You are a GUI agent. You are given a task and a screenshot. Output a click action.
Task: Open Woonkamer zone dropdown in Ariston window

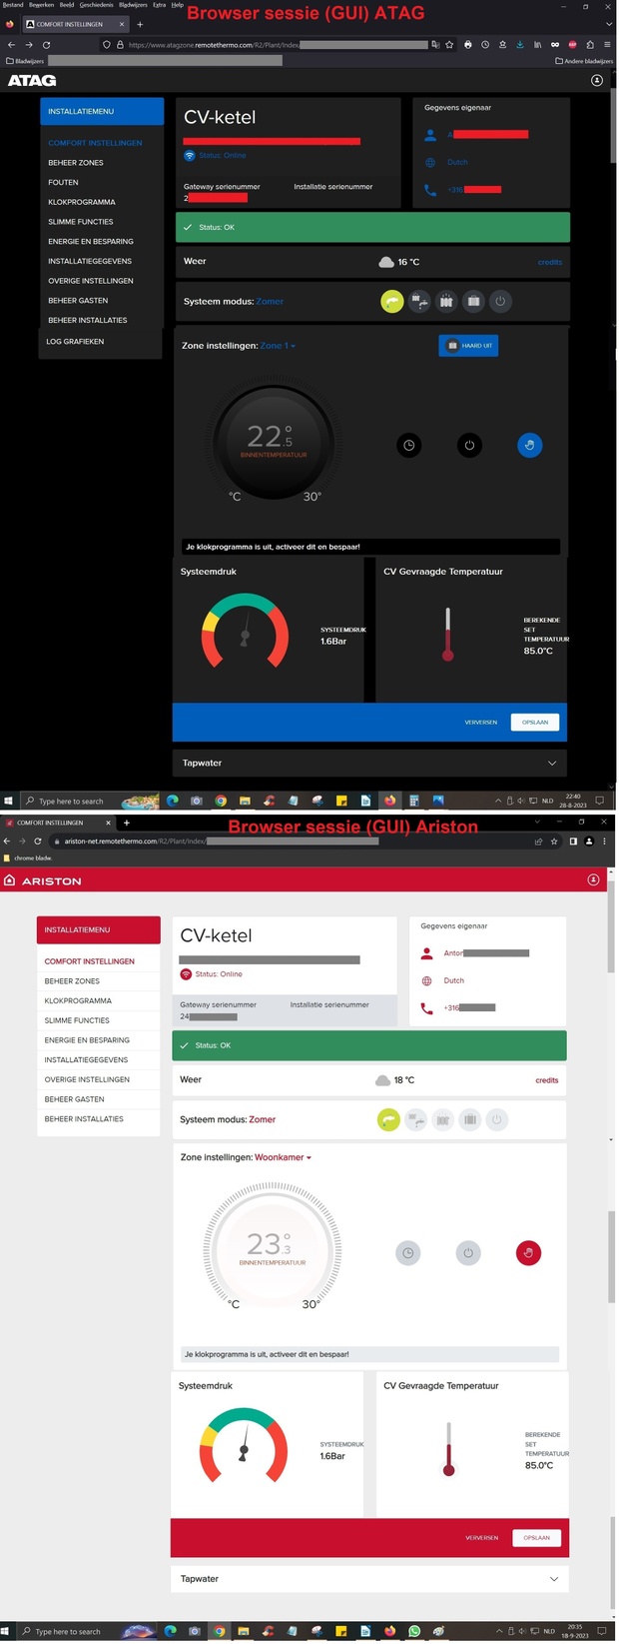(283, 1158)
